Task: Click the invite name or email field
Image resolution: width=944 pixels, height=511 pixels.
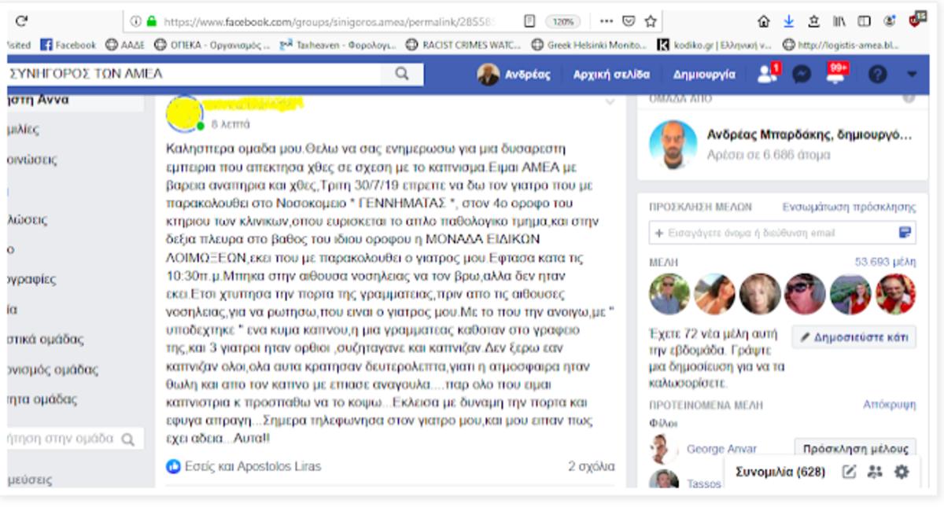Action: 771,233
